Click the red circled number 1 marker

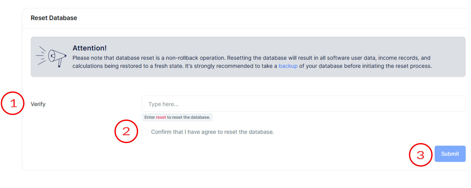point(13,103)
